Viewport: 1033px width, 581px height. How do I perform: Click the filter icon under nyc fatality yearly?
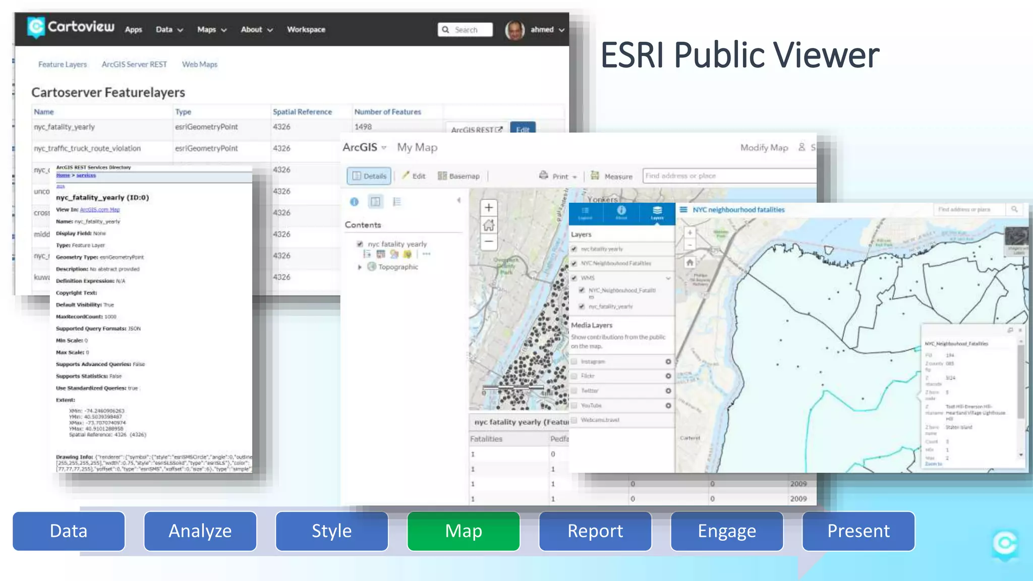tap(407, 254)
